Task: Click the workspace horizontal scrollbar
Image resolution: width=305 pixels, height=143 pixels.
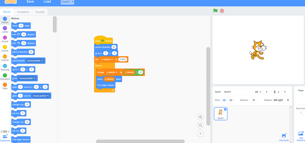Action: point(140,141)
